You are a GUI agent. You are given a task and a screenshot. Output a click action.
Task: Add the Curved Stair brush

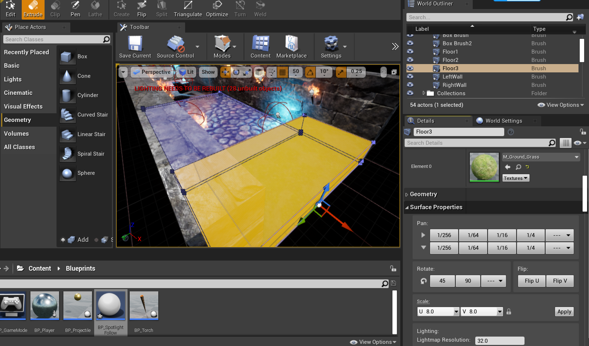point(84,115)
